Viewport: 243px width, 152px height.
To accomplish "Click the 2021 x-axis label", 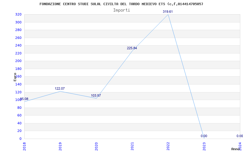I will pos(132,147).
